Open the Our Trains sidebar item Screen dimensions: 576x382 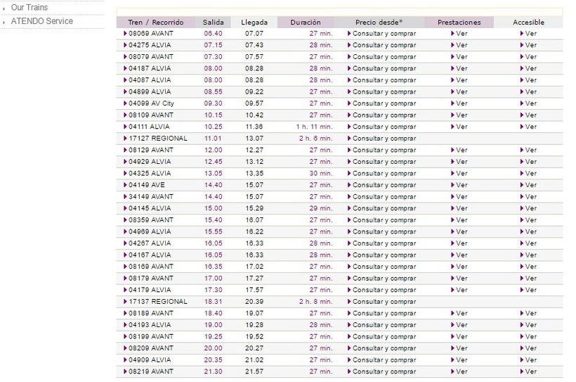point(30,8)
